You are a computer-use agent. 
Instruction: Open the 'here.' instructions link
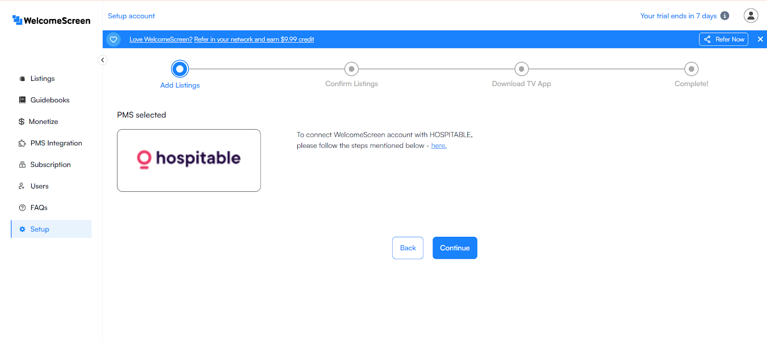tap(439, 145)
